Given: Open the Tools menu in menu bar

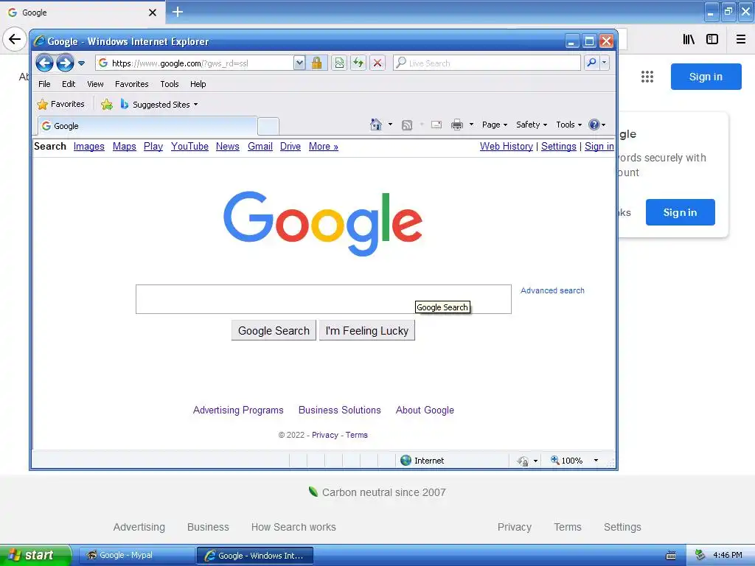Looking at the screenshot, I should tap(170, 84).
